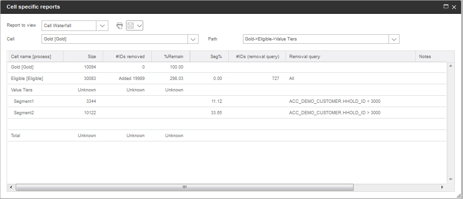Expand the Path dropdown arrow
This screenshot has height=199, width=463.
point(394,39)
